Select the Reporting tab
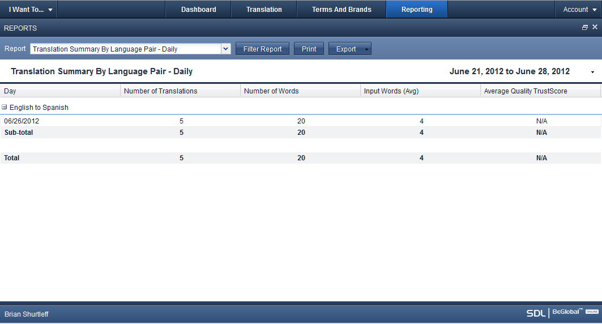The image size is (602, 324). pyautogui.click(x=416, y=10)
